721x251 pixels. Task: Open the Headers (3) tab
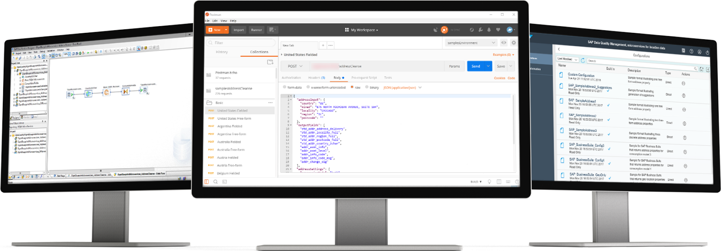tap(316, 78)
